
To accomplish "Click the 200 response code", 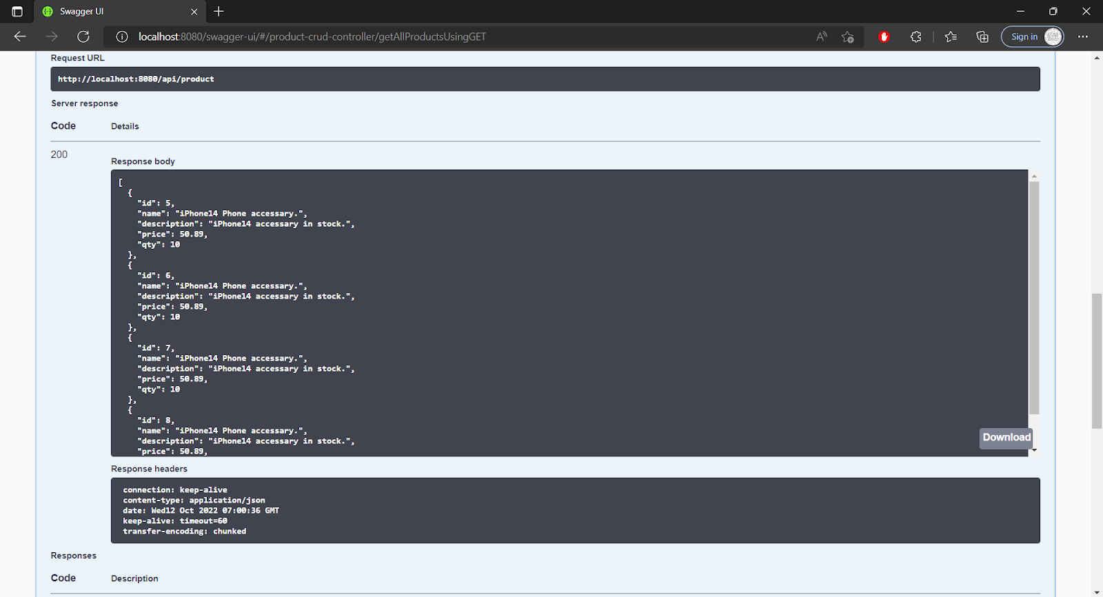I will (x=59, y=154).
